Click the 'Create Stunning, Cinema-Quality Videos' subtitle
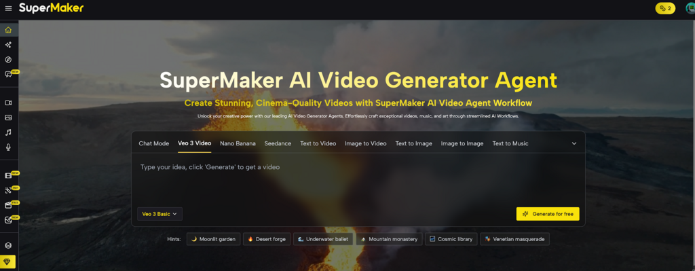Viewport: 695px width, 271px height. [358, 103]
